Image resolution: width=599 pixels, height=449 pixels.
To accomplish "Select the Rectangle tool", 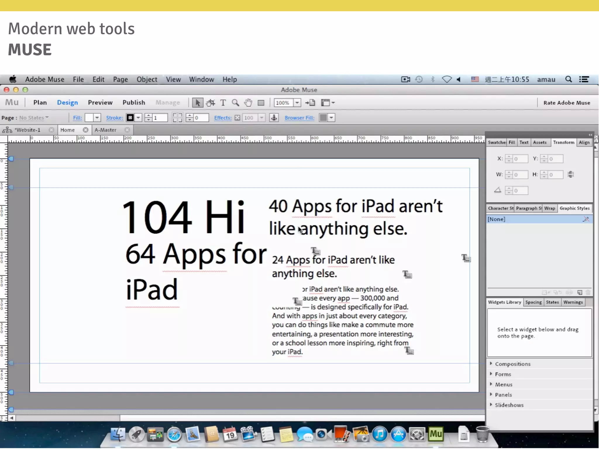I will point(261,103).
